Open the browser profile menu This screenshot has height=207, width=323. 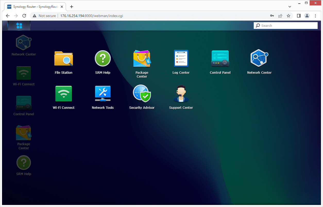(307, 16)
